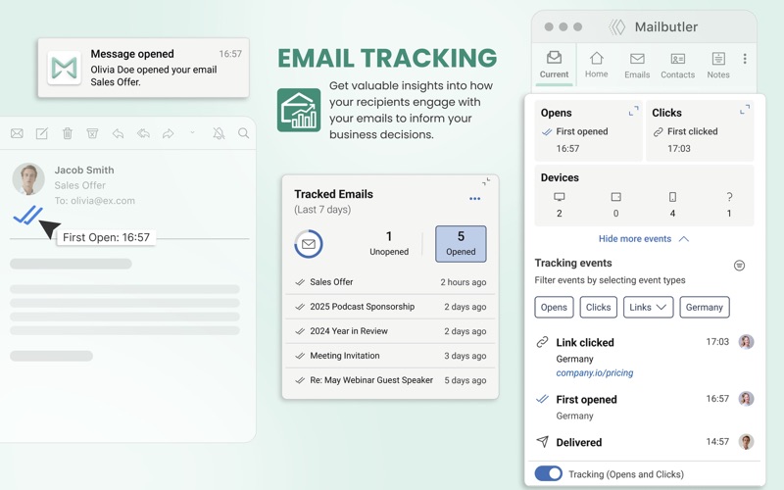This screenshot has height=490, width=784.
Task: Expand the Tracked Emails widget
Action: coord(486,182)
